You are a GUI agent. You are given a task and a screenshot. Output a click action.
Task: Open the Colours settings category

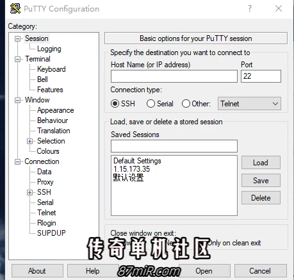click(48, 151)
